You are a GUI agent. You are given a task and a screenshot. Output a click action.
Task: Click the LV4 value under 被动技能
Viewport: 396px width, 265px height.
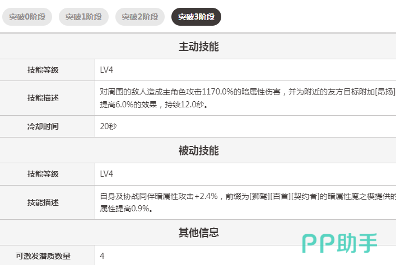tap(106, 174)
